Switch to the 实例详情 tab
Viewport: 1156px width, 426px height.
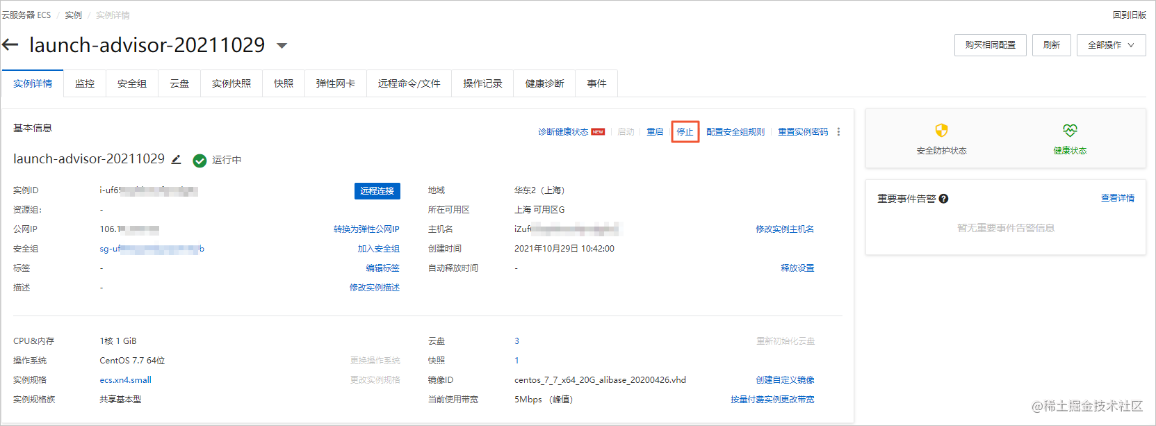pyautogui.click(x=33, y=83)
